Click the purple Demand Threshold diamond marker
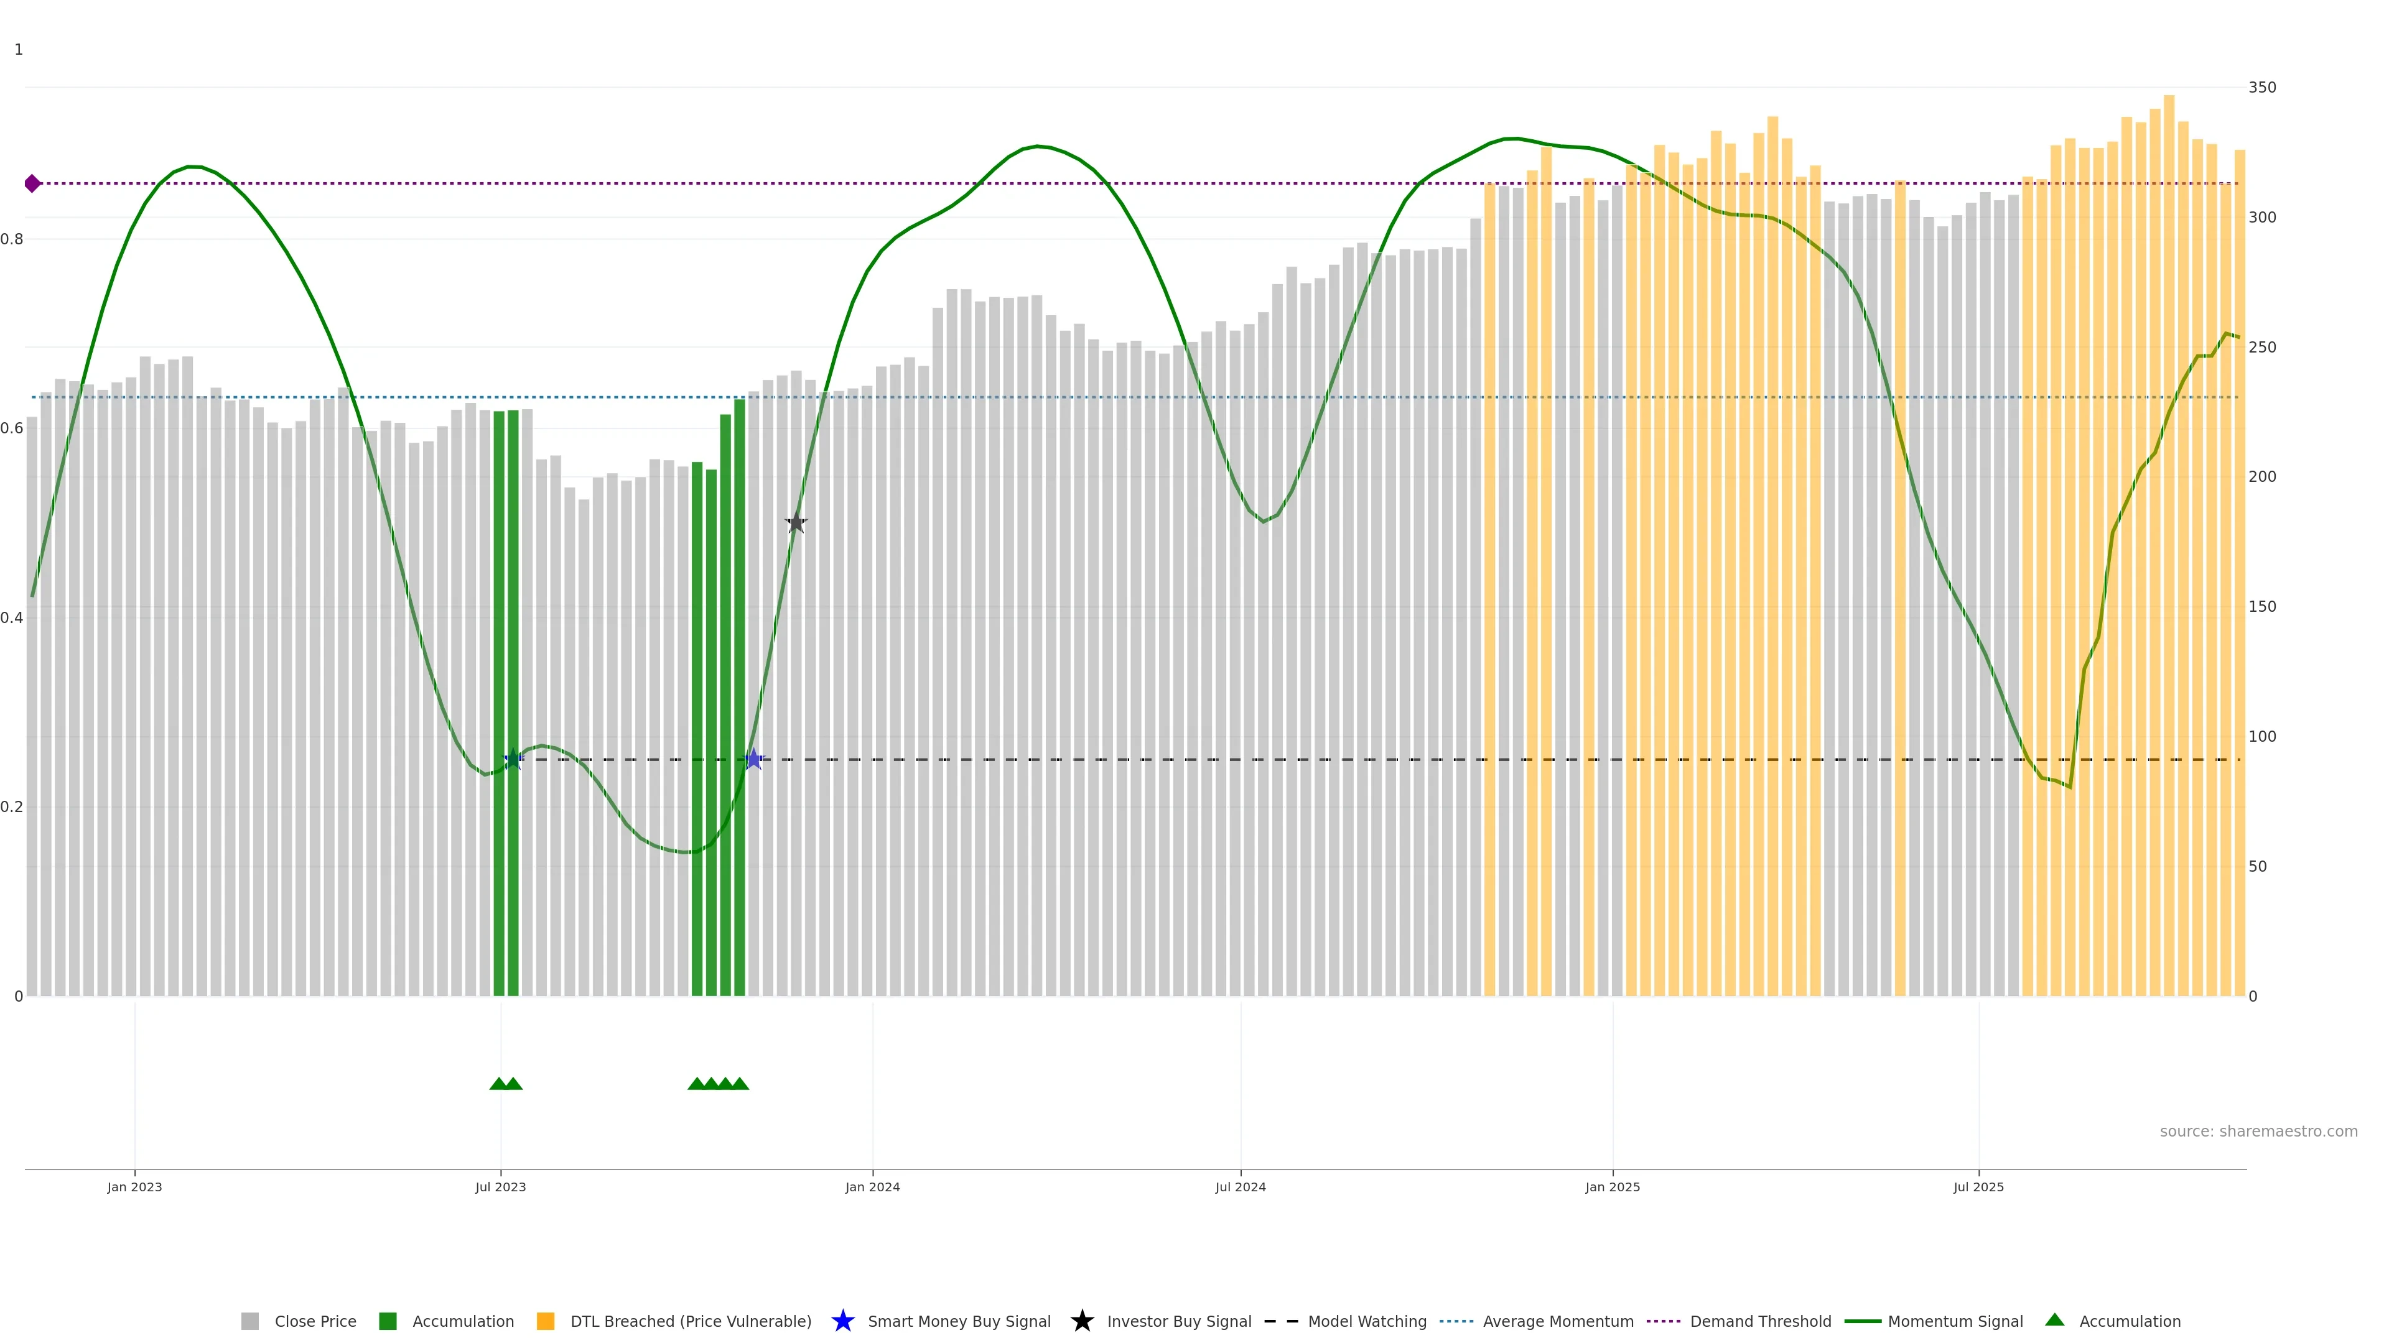This screenshot has height=1343, width=2389. [32, 183]
